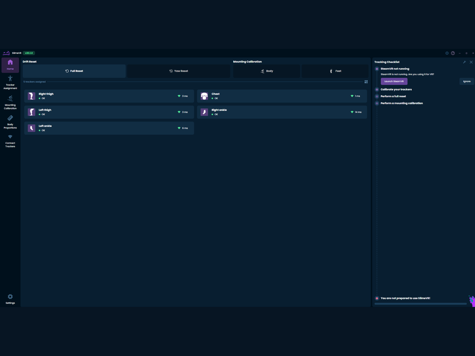Image resolution: width=475 pixels, height=356 pixels.
Task: Click the checklist progress bar
Action: (421, 304)
